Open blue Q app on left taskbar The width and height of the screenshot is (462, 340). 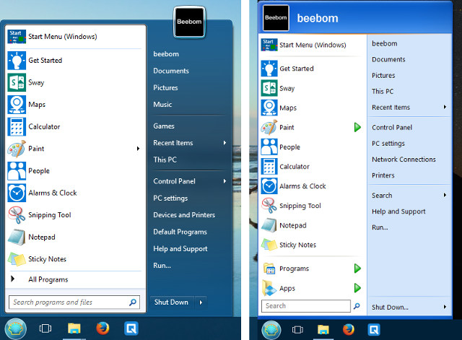tap(131, 328)
